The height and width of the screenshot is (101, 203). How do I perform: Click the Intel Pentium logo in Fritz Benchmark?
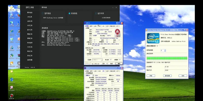pyautogui.click(x=153, y=38)
